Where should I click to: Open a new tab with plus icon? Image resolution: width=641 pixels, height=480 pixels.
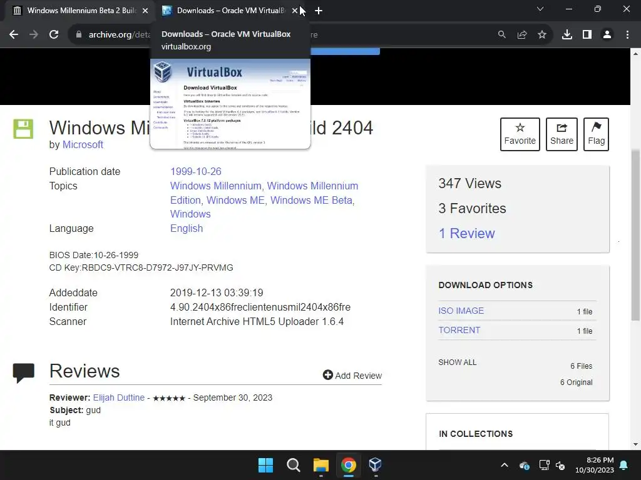(319, 11)
